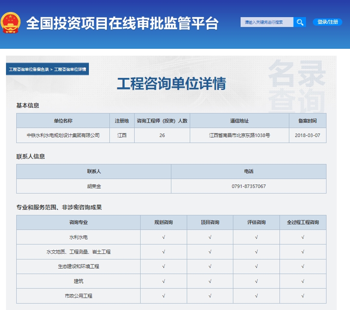Click 水文地质、工程测量、岩土工程 row

(x=171, y=252)
